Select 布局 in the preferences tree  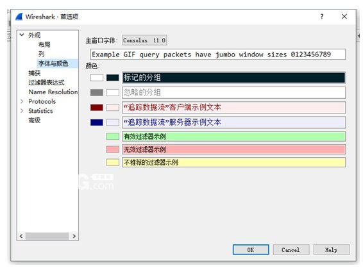pos(44,44)
